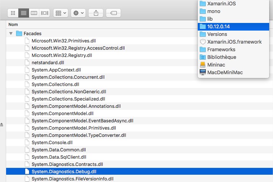
Task: Select System.Collections.dll
Action: (55, 84)
